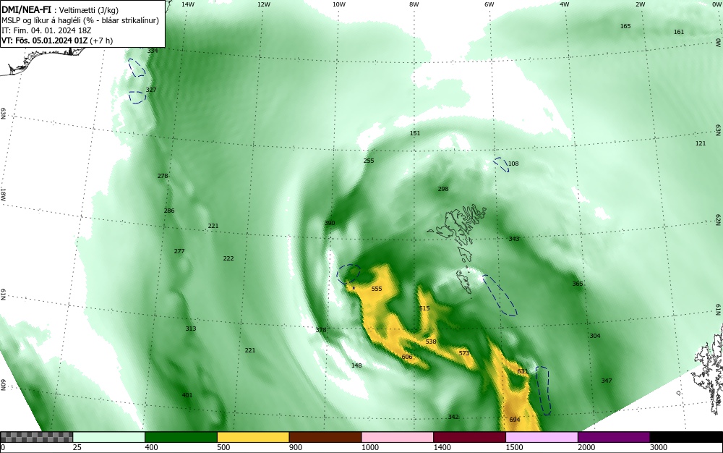Click the value 151 on the map
The height and width of the screenshot is (453, 723).
[415, 133]
